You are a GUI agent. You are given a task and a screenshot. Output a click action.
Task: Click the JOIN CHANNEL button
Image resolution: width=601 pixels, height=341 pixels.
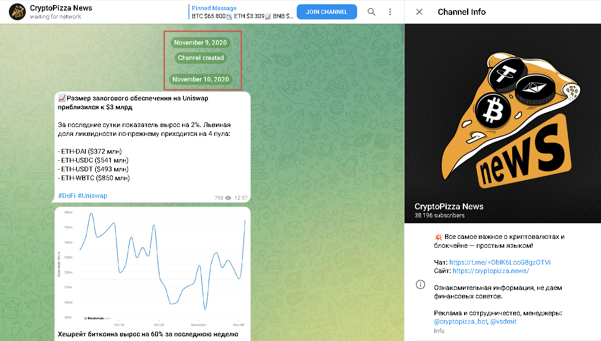(x=327, y=12)
